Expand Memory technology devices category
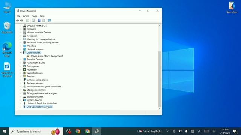The height and width of the screenshot is (135, 241). pyautogui.click(x=21, y=39)
